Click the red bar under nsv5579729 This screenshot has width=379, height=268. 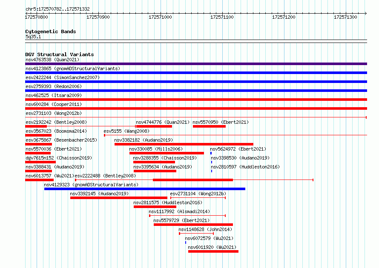click(x=193, y=225)
